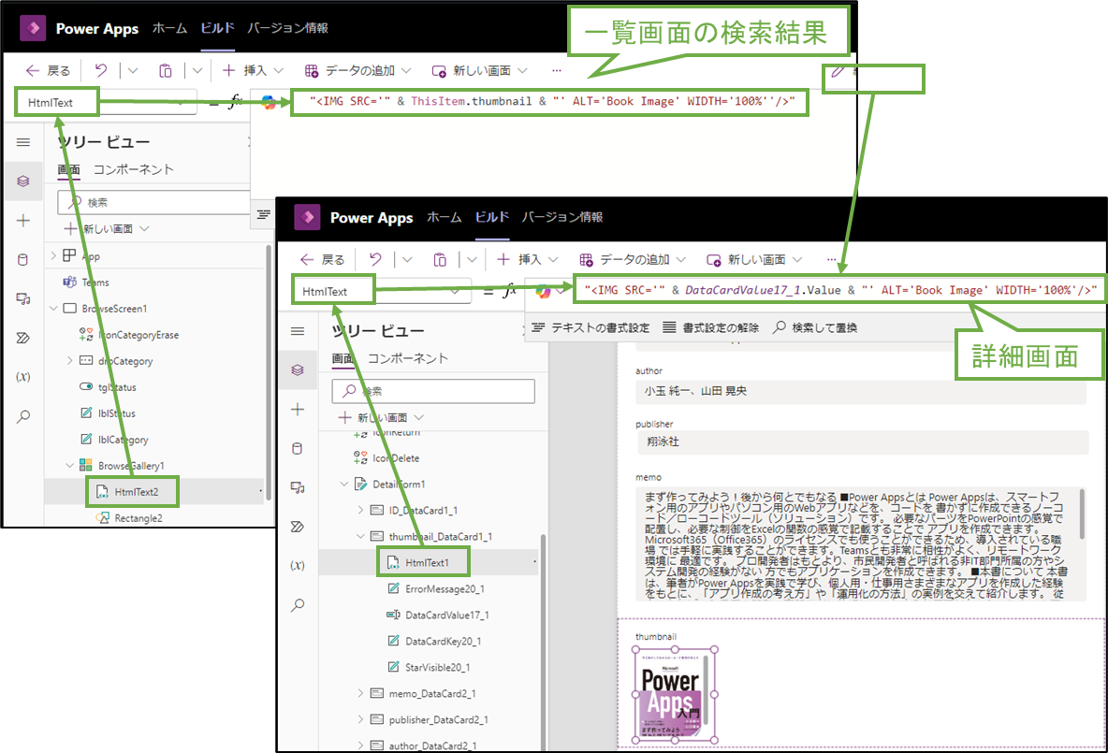Collapse BrowseScreen1 in the rear tree view
Image resolution: width=1108 pixels, height=753 pixels.
53,309
